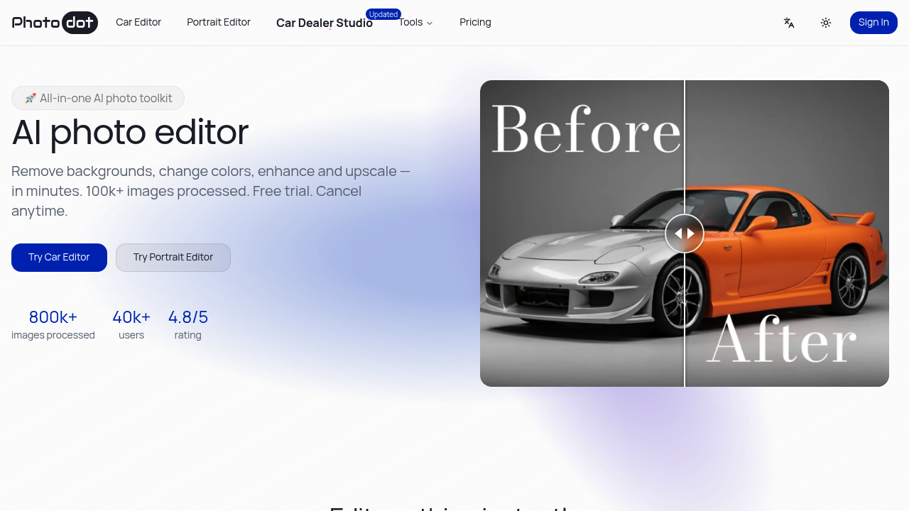This screenshot has width=909, height=511.
Task: Click the Try Car Editor button
Action: coord(59,258)
